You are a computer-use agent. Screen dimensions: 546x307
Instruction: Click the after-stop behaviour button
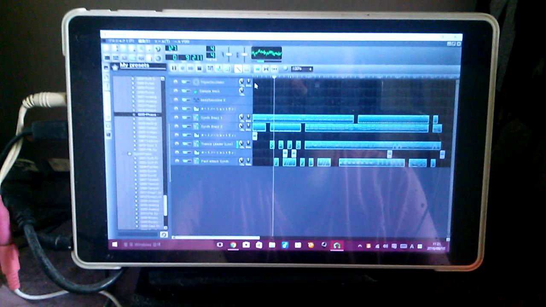274,68
